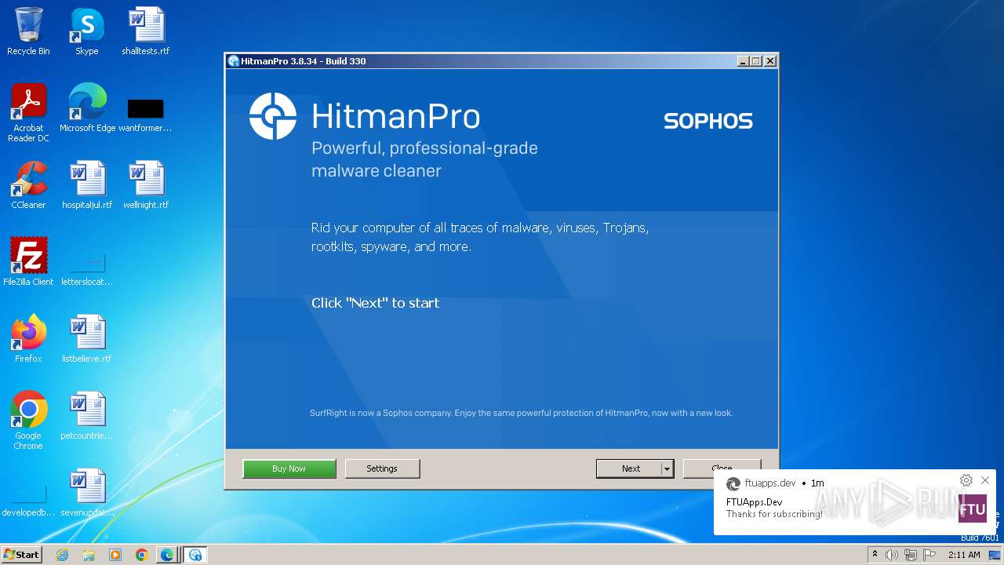Screen dimensions: 1004x565
Task: Expand the Next button dropdown arrow
Action: (668, 468)
